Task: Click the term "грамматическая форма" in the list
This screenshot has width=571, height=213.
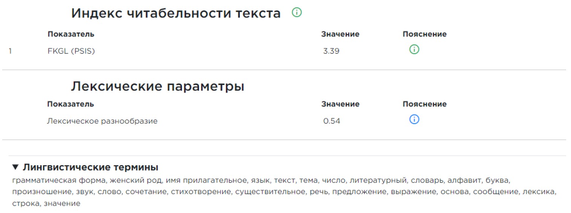Action: 46,180
